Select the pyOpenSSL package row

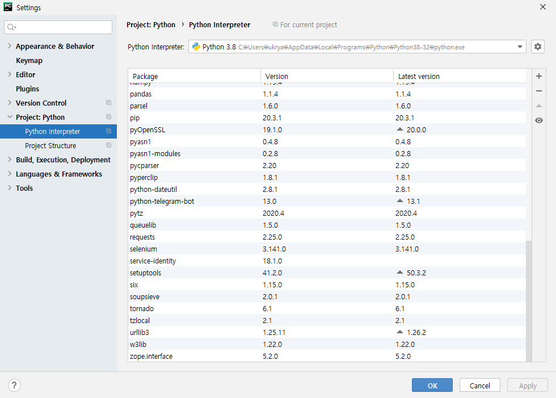coord(327,129)
